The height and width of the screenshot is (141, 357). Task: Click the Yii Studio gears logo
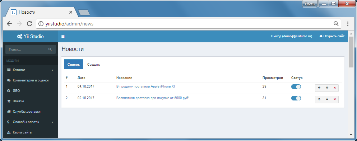20,36
